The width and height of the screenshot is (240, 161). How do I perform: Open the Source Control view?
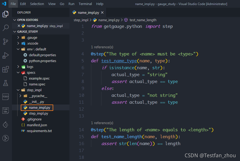pyautogui.click(x=6, y=41)
